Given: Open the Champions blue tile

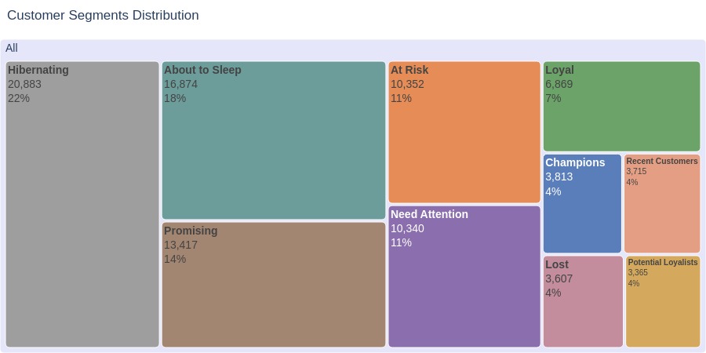Looking at the screenshot, I should coord(582,203).
